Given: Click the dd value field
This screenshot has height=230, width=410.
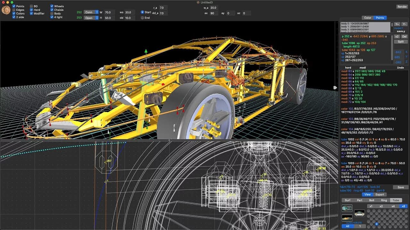Looking at the screenshot, I should (129, 18).
